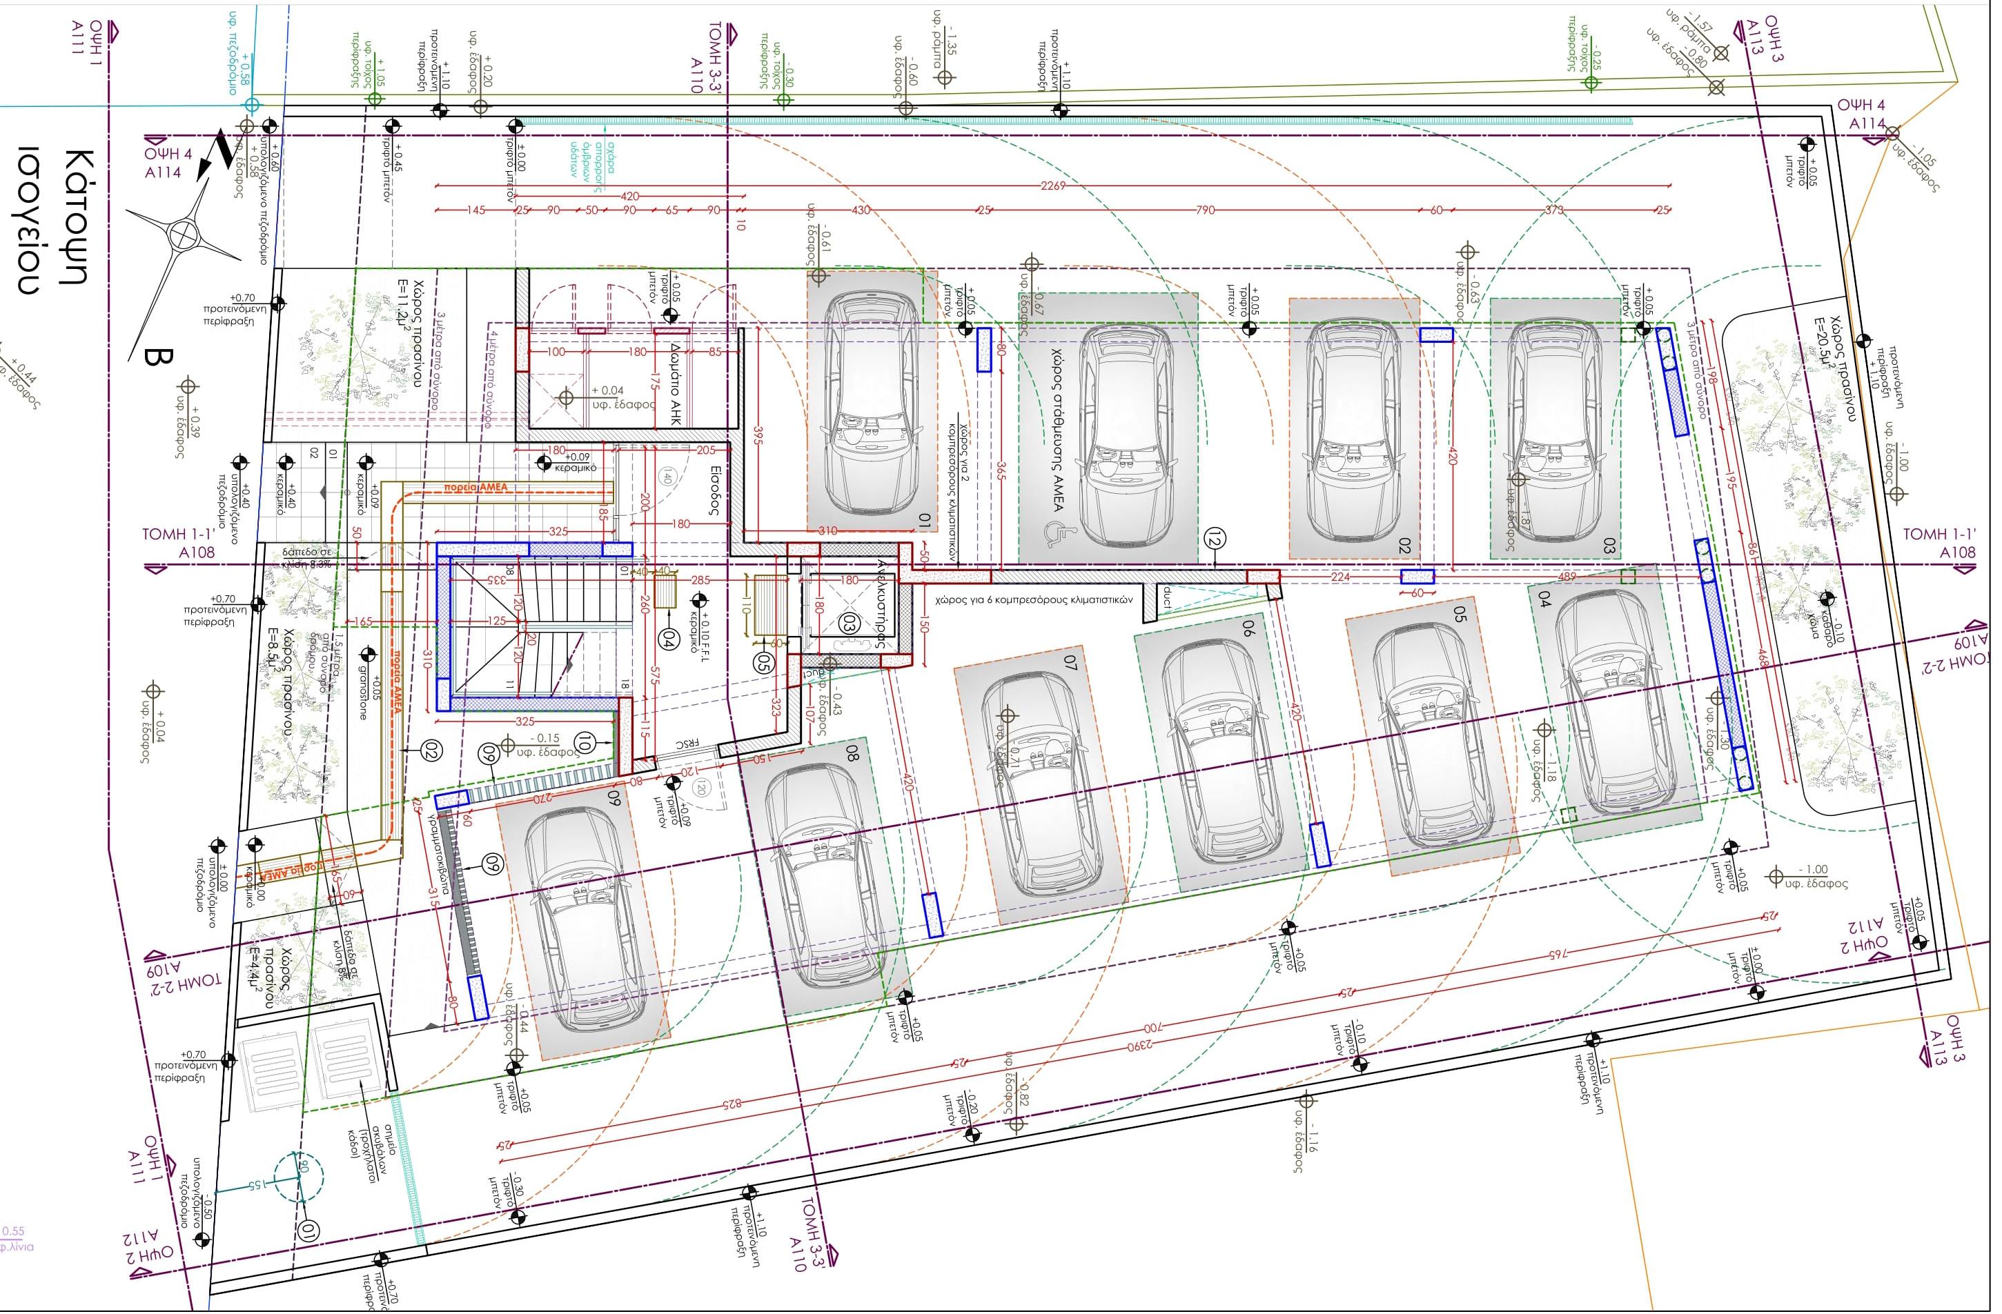2002x1314 pixels.
Task: Click the 'Ανελκυστήρας' elevator label
Action: click(x=881, y=602)
